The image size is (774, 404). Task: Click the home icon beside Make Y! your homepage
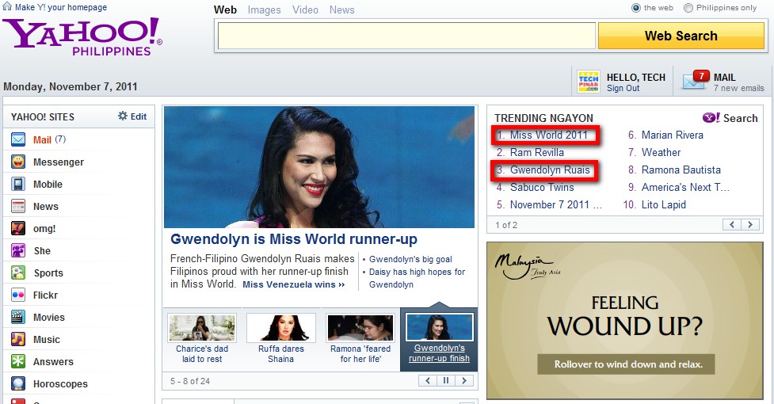click(x=7, y=6)
